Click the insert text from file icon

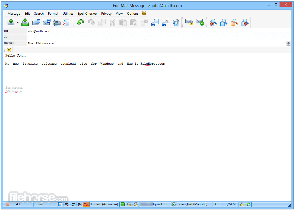click(x=166, y=23)
